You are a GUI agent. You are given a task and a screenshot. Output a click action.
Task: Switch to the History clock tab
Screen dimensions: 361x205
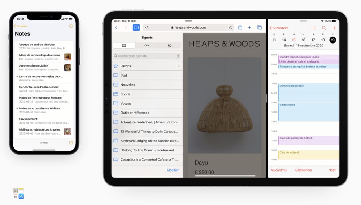pos(170,45)
